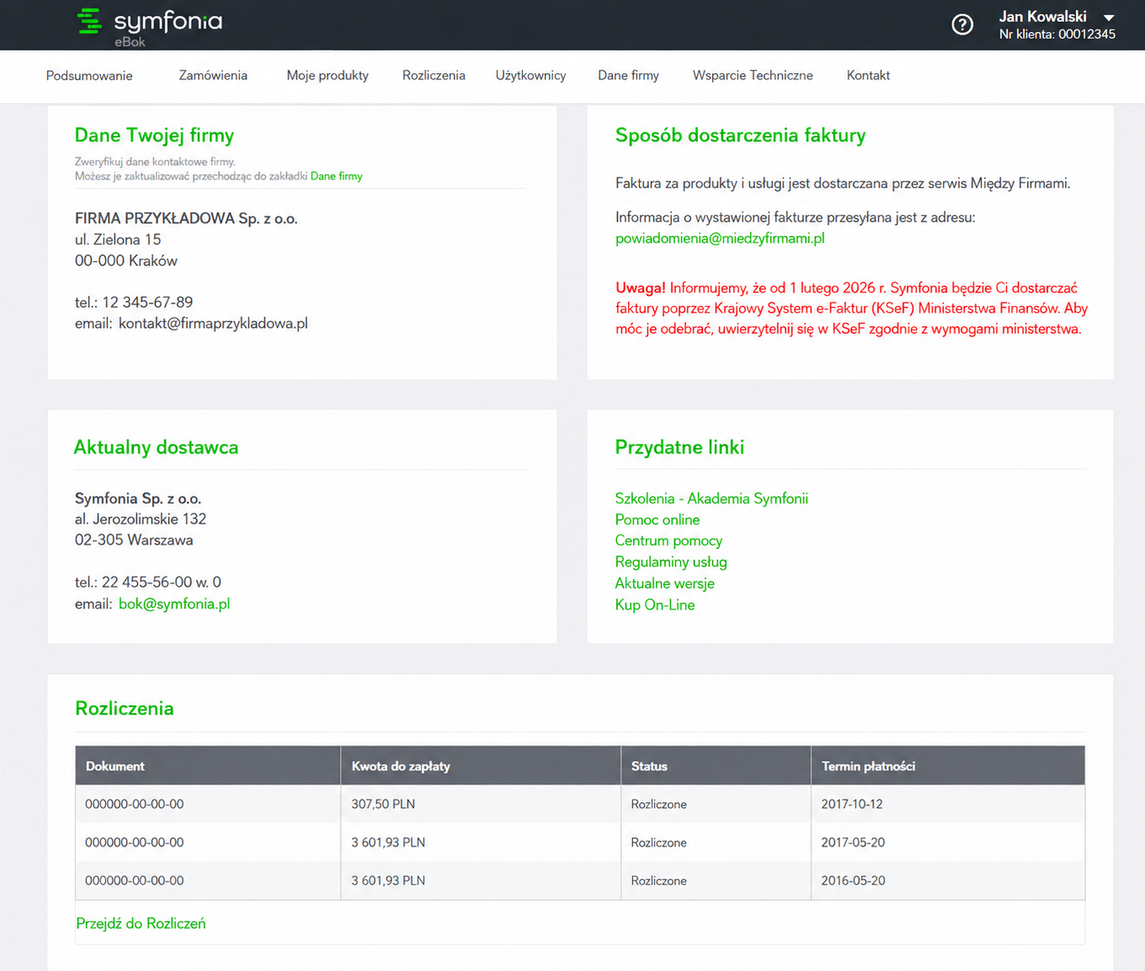Viewport: 1145px width, 971px height.
Task: Click the Jan Kowalski user name
Action: [x=1042, y=17]
